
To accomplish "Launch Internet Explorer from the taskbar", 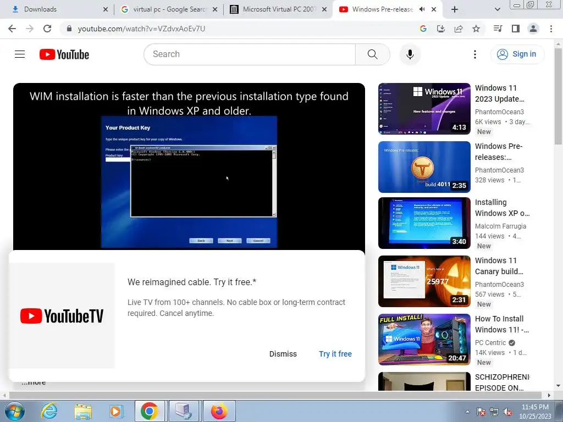I will tap(49, 411).
